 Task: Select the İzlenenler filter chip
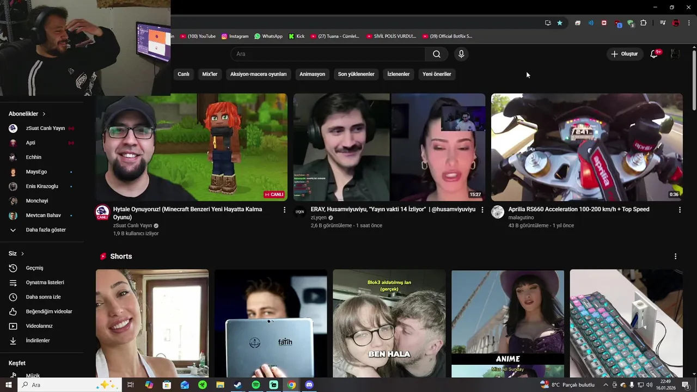click(398, 74)
